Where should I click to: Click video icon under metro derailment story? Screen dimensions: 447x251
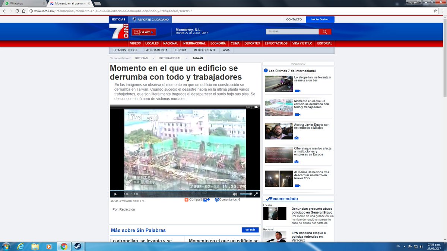[297, 186]
